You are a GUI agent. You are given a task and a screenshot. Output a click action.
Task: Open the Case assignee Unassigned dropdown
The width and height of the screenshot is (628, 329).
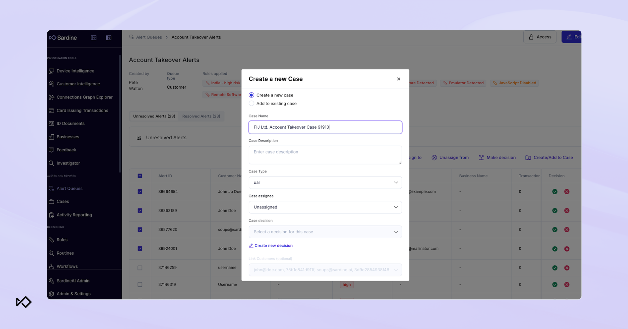325,207
